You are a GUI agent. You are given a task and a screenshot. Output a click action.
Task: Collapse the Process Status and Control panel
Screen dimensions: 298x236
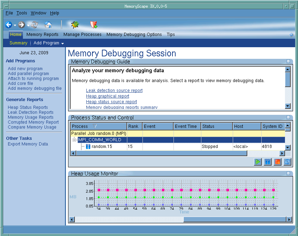click(x=288, y=117)
